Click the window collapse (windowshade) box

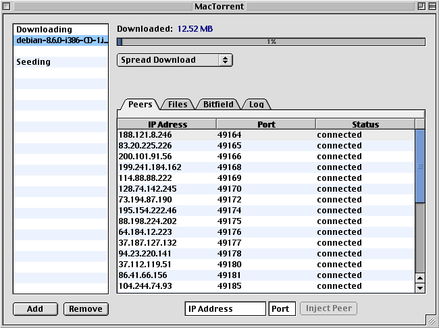431,6
